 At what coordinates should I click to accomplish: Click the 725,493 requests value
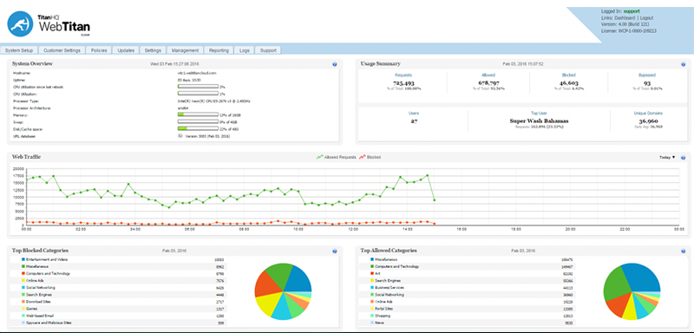[x=403, y=82]
